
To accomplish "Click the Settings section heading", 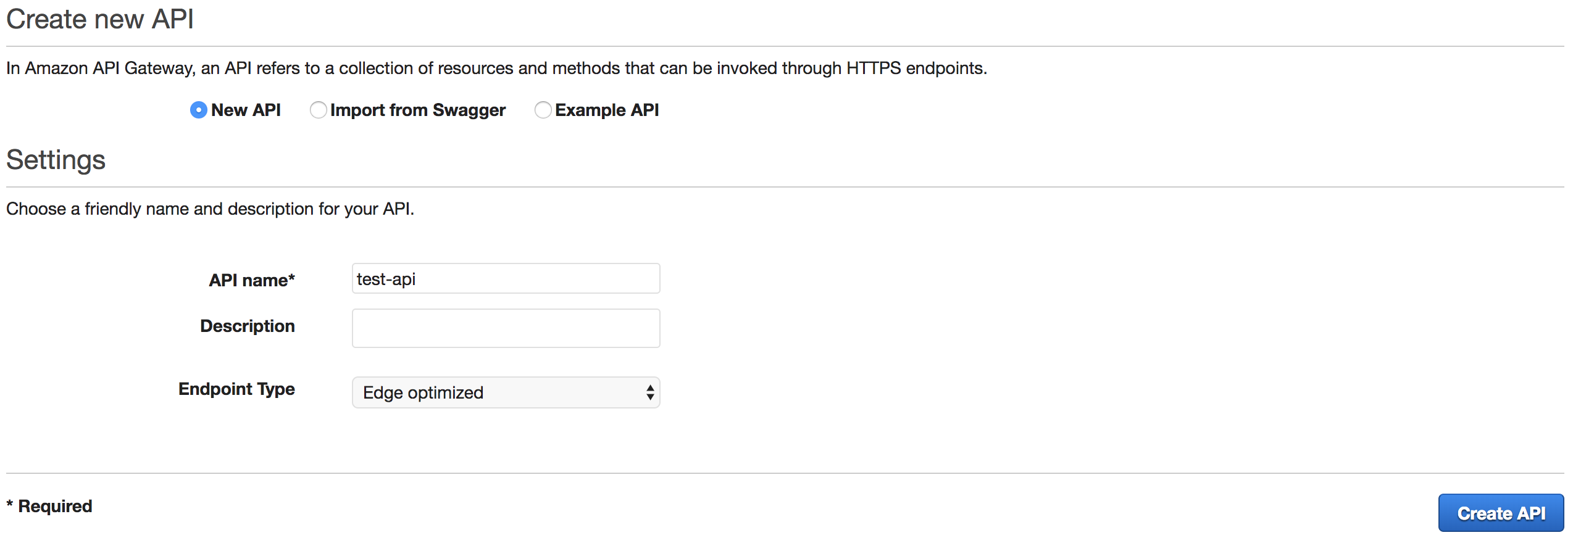I will tap(55, 160).
